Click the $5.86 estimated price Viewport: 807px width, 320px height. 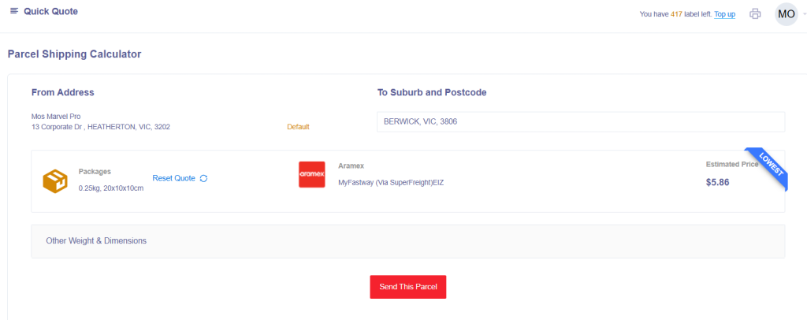point(719,182)
